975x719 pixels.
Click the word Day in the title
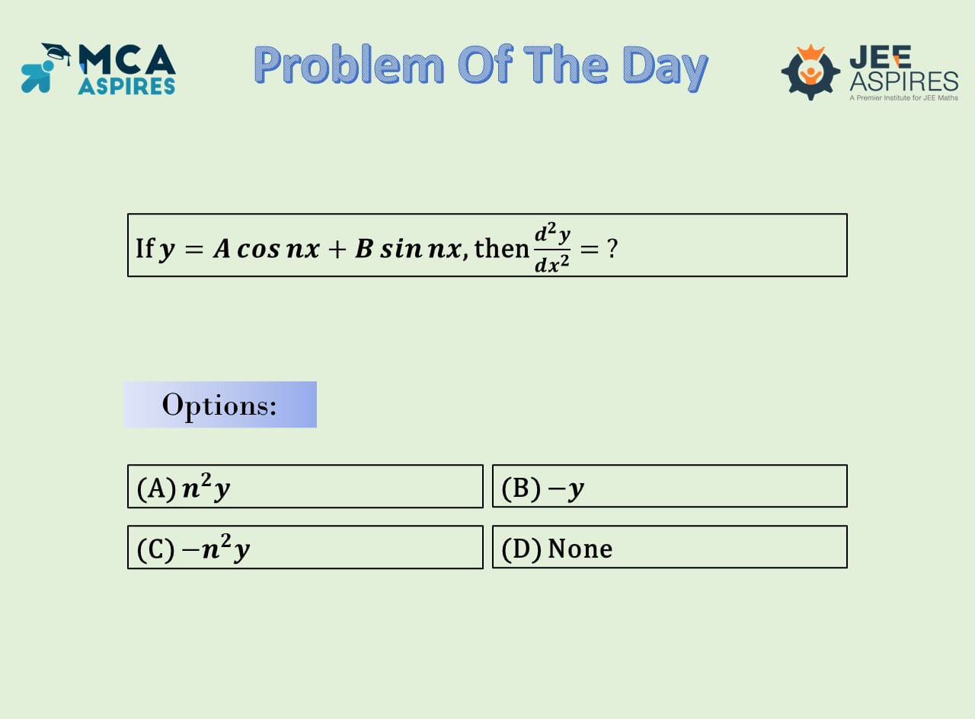665,67
